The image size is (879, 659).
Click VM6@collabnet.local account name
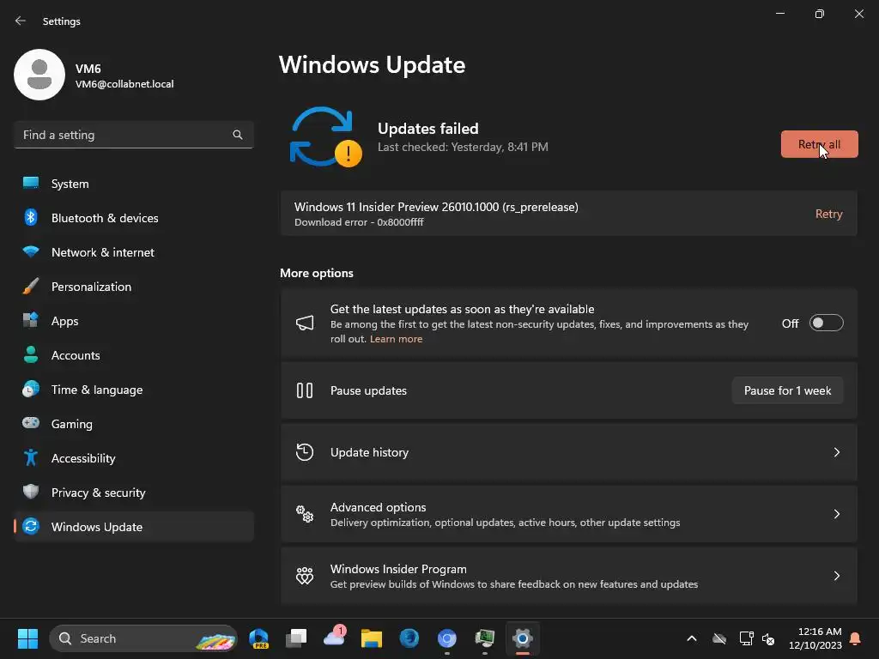pyautogui.click(x=124, y=84)
